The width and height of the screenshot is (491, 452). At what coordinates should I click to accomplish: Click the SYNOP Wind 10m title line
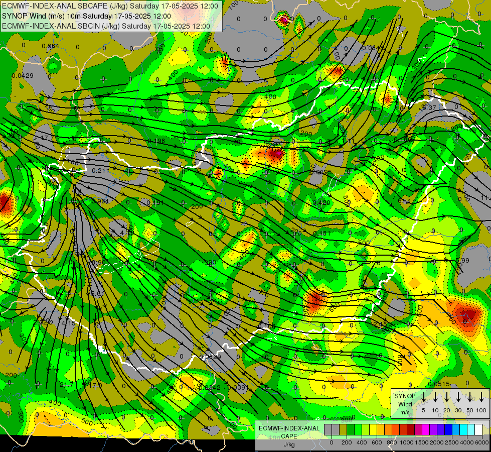click(x=86, y=16)
